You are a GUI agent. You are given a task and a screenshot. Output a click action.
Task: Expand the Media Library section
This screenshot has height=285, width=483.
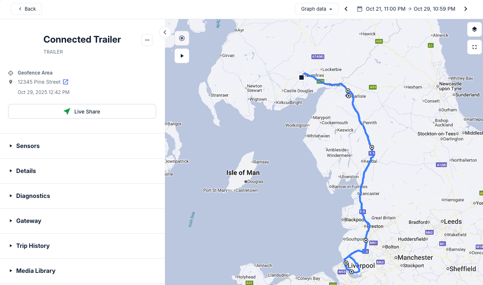pos(36,271)
